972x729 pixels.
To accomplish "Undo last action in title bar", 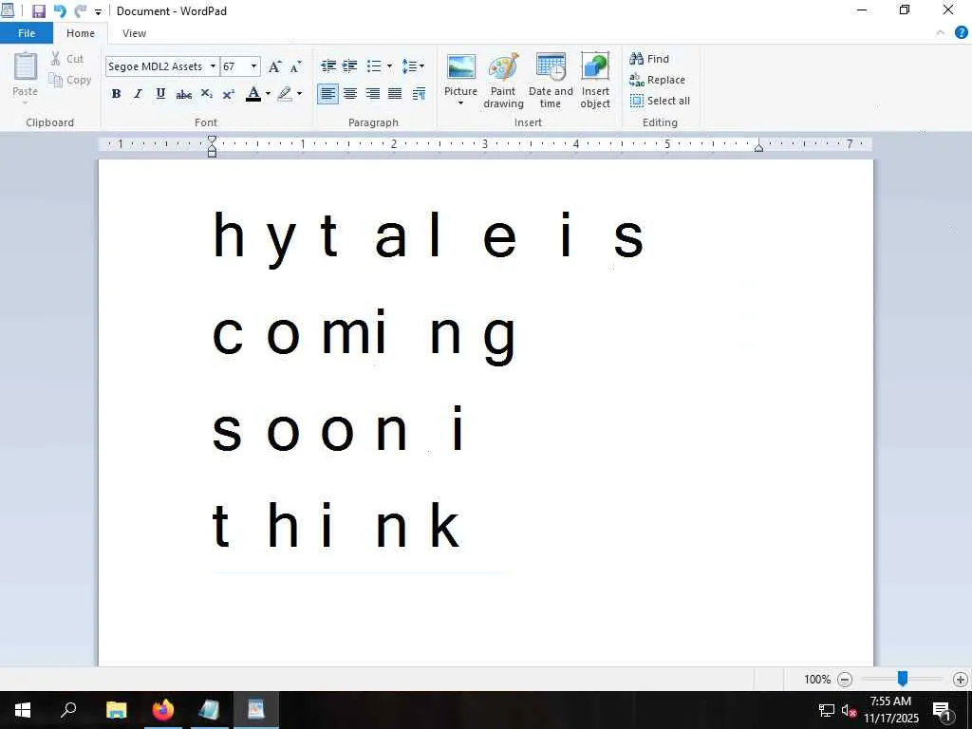I will [60, 11].
